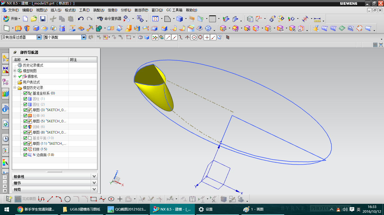Open the 编辑(E) menu
The image size is (384, 215).
point(28,10)
